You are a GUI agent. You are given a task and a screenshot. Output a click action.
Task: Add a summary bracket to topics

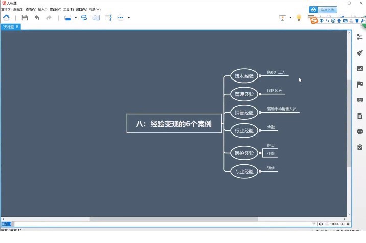(109, 18)
